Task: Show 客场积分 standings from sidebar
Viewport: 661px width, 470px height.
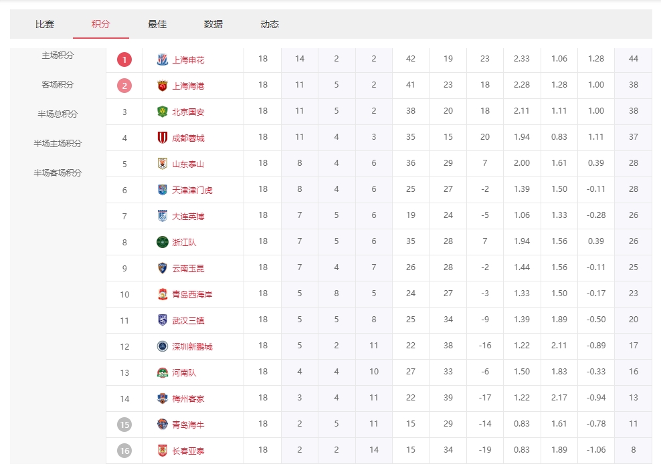Action: coord(58,85)
